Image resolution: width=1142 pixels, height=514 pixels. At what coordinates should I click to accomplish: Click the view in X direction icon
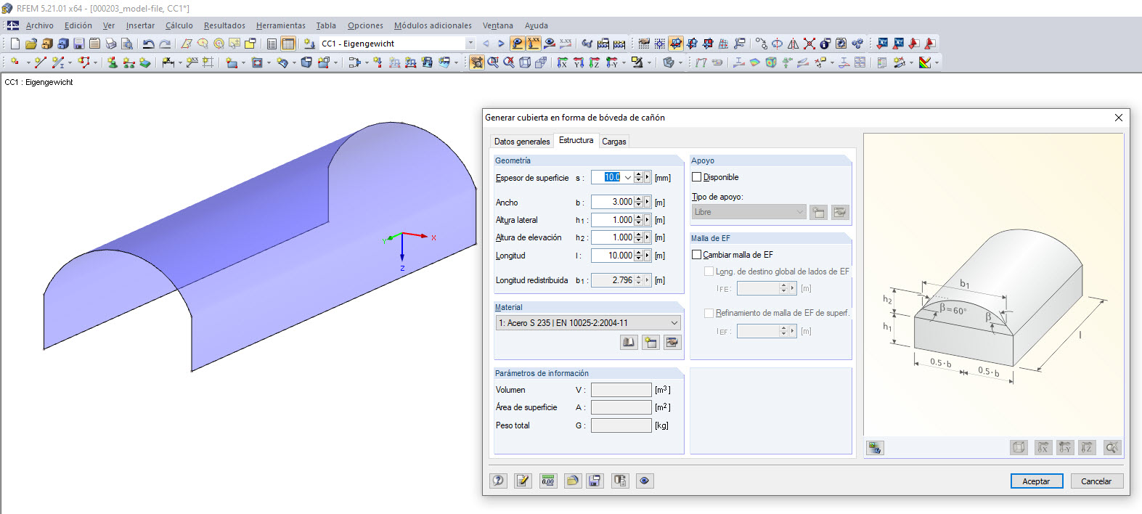(x=562, y=62)
